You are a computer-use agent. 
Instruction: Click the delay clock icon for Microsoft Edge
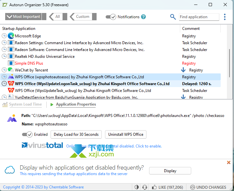point(4,36)
